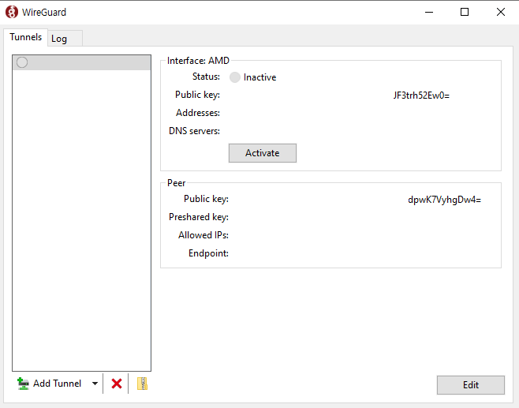Close the WireGuard window
The height and width of the screenshot is (408, 519).
pyautogui.click(x=500, y=13)
